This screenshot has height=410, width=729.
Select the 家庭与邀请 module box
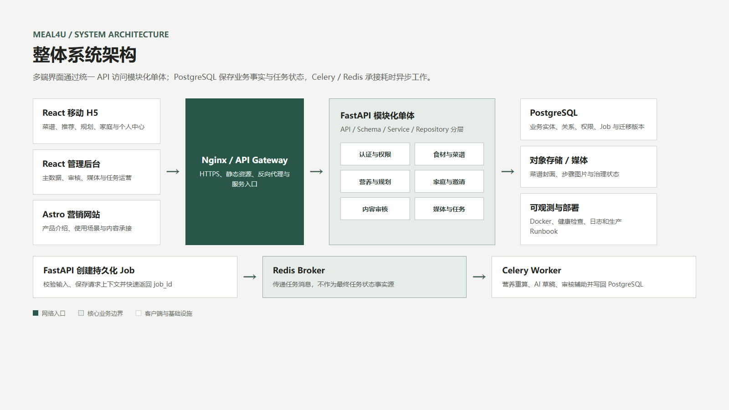click(449, 181)
